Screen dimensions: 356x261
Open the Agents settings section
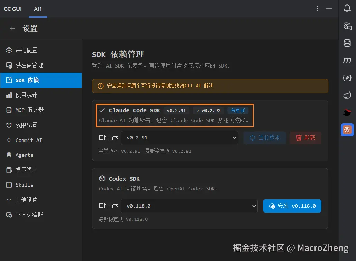click(41, 155)
